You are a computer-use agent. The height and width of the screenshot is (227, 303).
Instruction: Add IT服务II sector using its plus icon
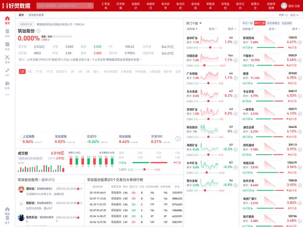pos(300,60)
